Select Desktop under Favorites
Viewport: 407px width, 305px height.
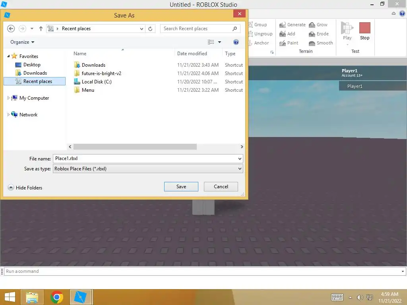click(x=28, y=65)
